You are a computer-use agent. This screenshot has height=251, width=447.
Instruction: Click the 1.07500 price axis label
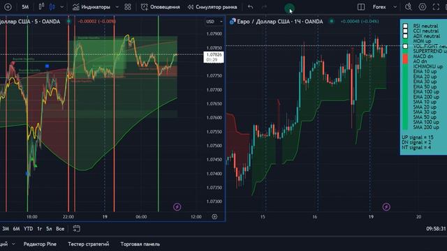tap(214, 146)
